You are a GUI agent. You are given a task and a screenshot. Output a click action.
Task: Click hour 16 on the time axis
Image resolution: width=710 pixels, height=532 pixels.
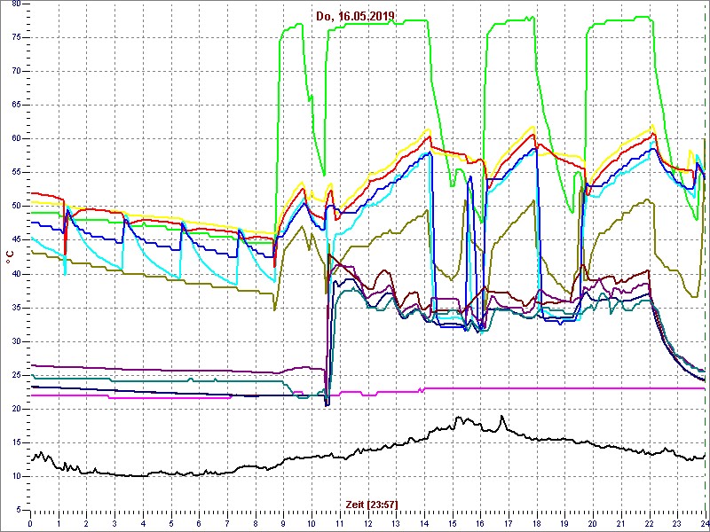[480, 525]
